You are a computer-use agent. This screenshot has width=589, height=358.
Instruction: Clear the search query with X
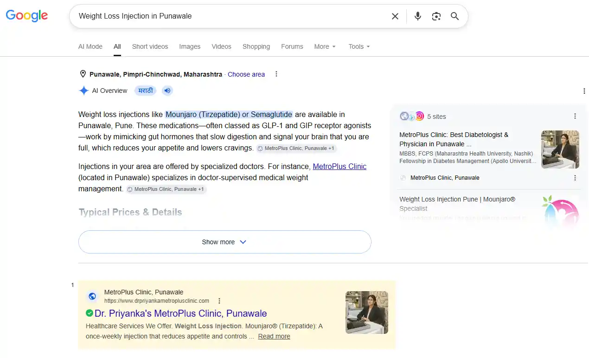tap(395, 16)
